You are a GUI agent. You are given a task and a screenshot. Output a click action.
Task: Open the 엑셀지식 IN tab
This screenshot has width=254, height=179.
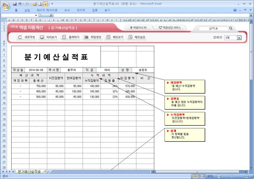pos(138,28)
